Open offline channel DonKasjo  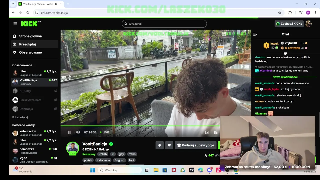click(x=35, y=109)
